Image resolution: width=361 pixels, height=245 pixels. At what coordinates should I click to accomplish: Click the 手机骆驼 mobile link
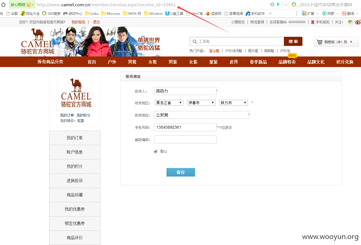point(320,22)
